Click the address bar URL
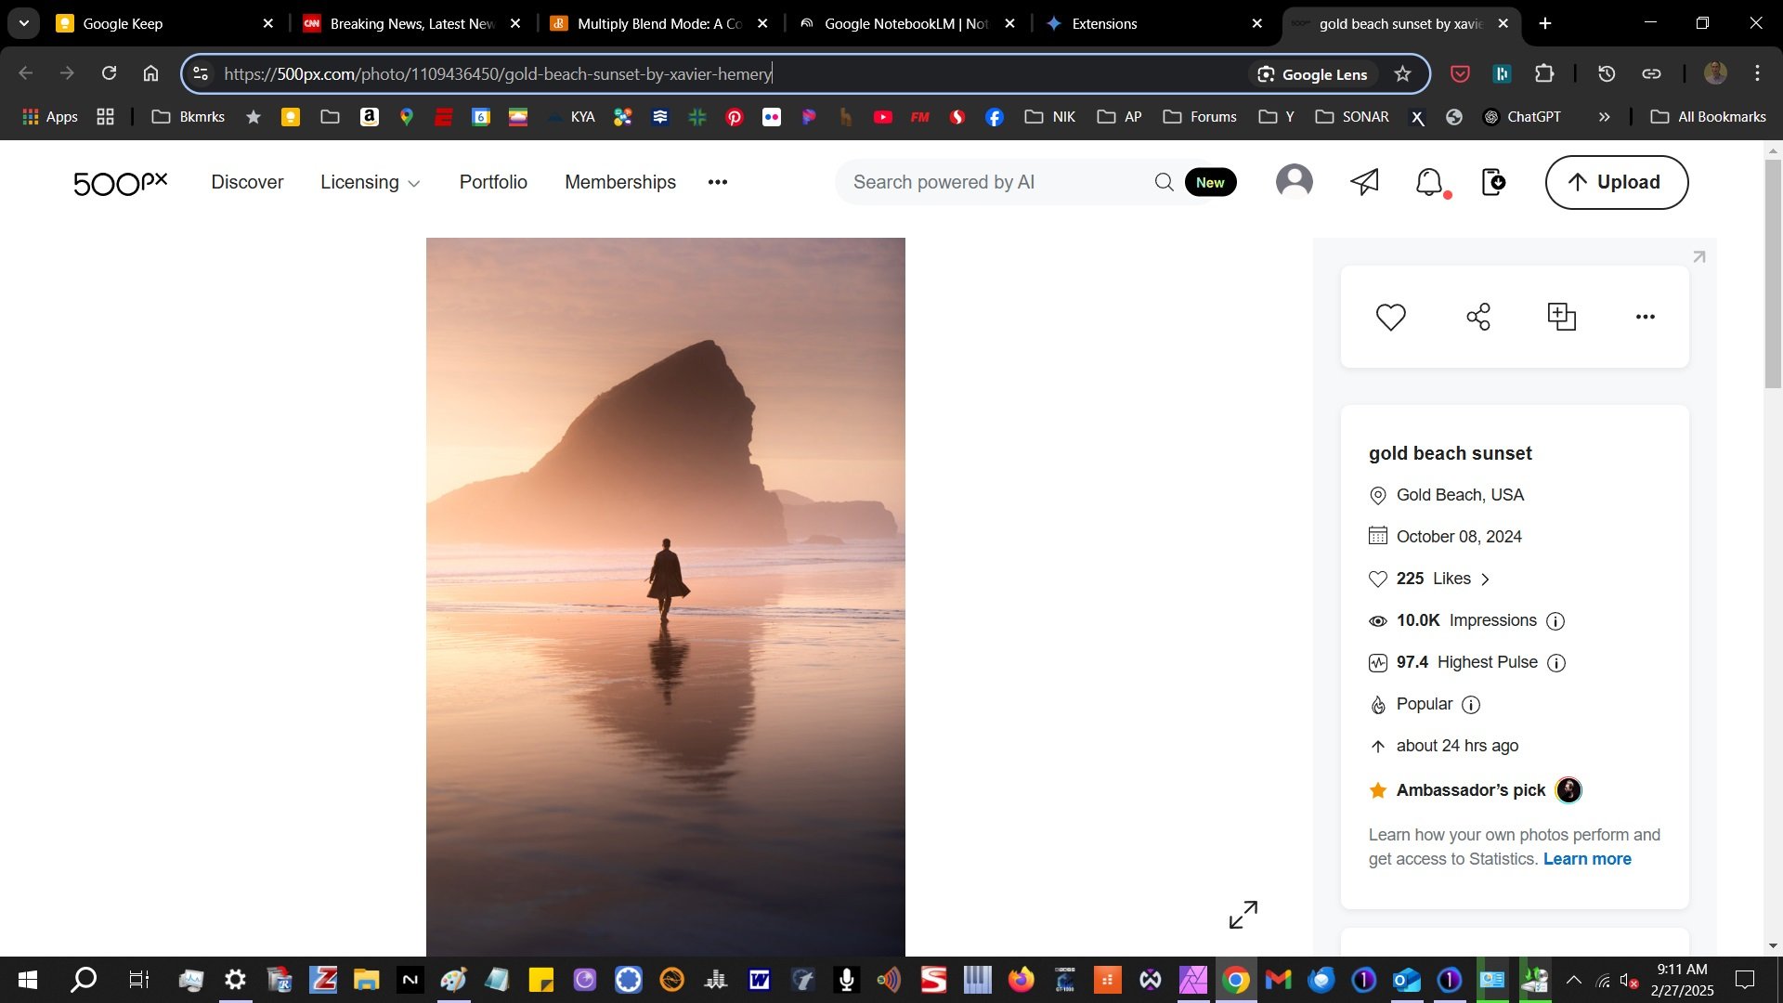The width and height of the screenshot is (1783, 1003). pos(498,74)
